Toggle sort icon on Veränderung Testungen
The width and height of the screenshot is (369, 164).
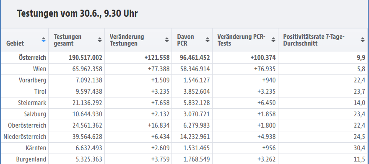[167, 40]
